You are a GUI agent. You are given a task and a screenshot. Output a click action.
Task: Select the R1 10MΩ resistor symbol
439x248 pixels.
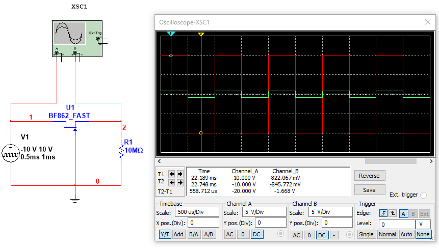pos(121,151)
